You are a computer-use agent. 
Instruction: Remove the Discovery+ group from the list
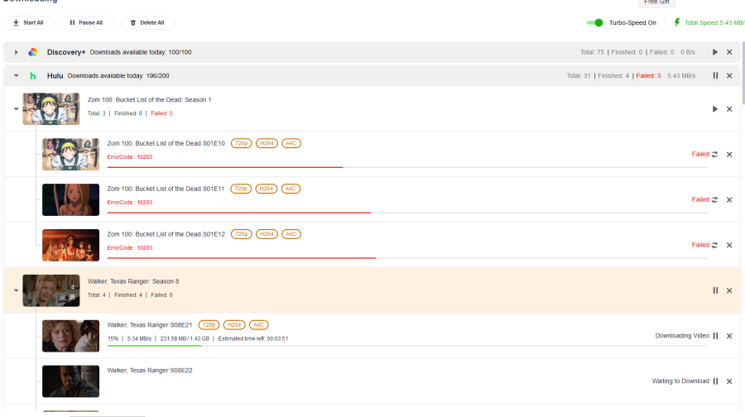point(729,52)
